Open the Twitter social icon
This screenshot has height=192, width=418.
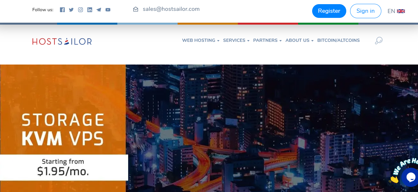pyautogui.click(x=71, y=10)
